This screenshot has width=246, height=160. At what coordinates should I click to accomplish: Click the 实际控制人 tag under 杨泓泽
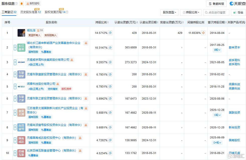(x=50, y=35)
